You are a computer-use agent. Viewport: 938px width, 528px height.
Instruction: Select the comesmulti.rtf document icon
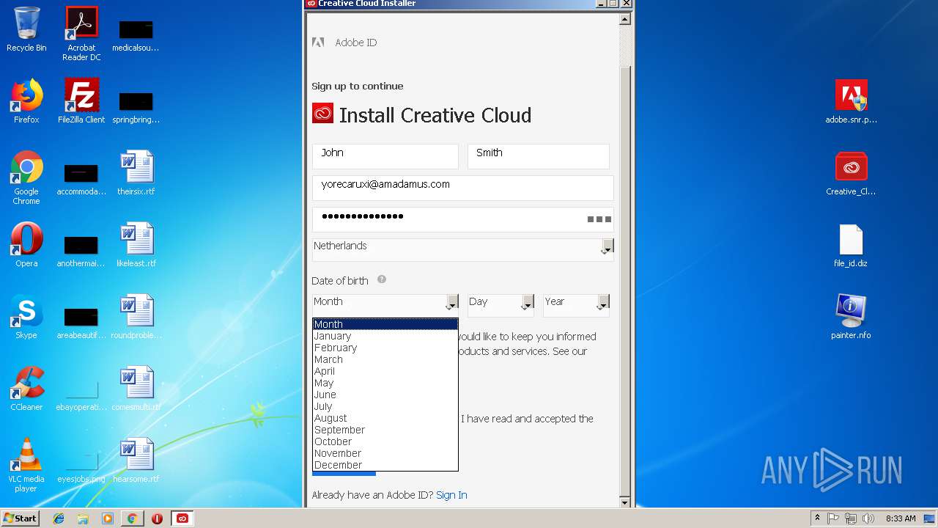136,389
